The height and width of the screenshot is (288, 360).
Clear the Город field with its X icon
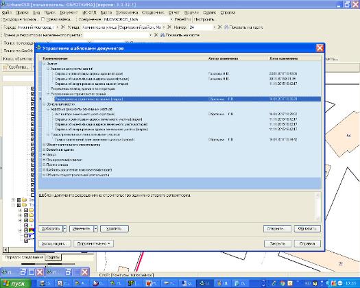(63, 27)
